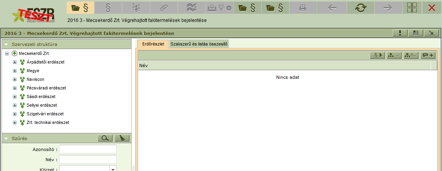Viewport: 442px width, 171px height.
Task: Open the four-squares grid icon
Action: (x=412, y=8)
